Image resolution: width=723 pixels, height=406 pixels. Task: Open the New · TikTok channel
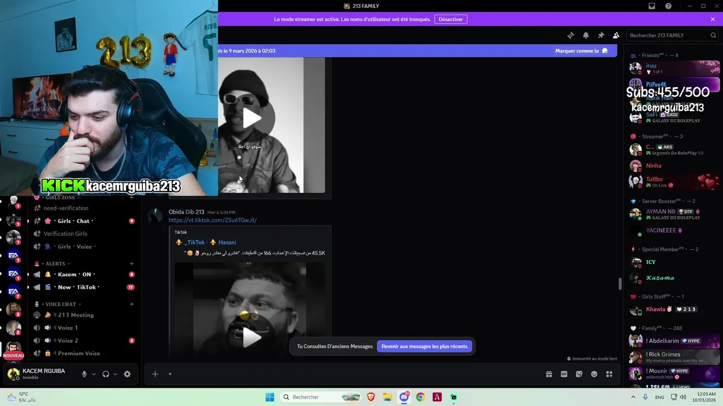click(84, 287)
